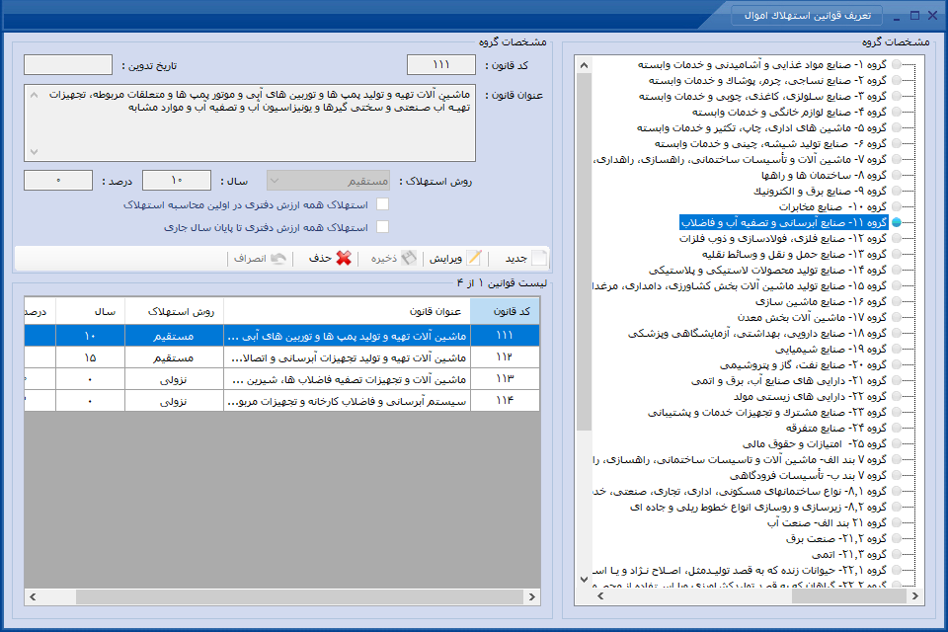Click down arrow of عنوان قانون text area
This screenshot has width=948, height=632.
(x=34, y=152)
